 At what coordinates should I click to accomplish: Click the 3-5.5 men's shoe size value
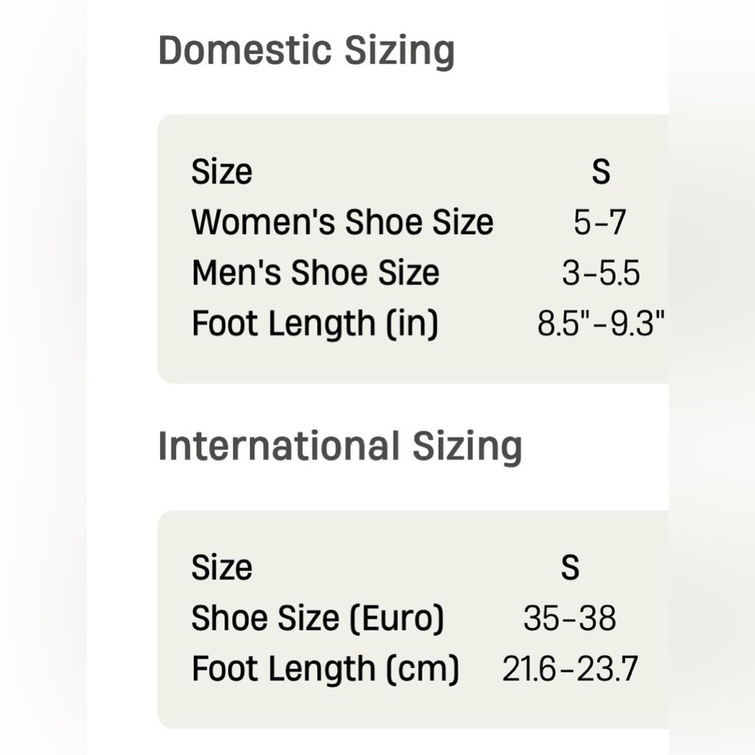click(600, 273)
